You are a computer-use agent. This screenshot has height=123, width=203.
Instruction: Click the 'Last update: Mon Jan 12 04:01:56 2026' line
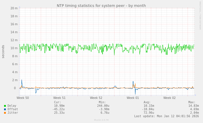[x=167, y=116]
